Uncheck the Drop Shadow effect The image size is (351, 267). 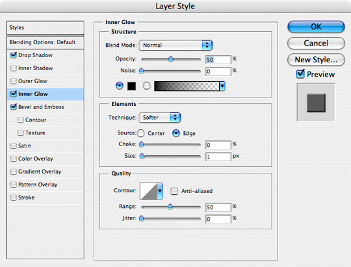pyautogui.click(x=14, y=55)
